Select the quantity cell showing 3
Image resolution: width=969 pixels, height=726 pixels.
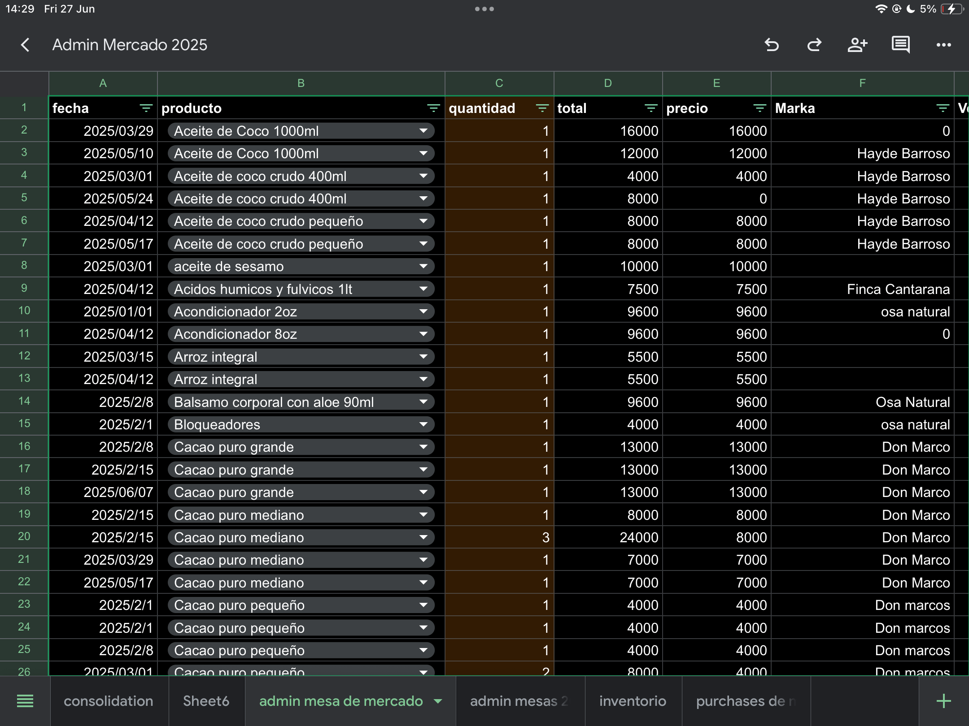[x=499, y=537]
